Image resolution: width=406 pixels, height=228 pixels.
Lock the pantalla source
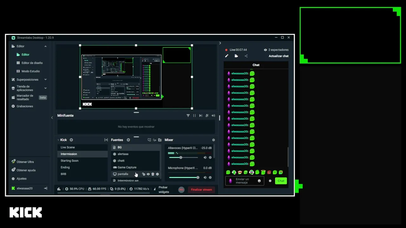coord(143,174)
